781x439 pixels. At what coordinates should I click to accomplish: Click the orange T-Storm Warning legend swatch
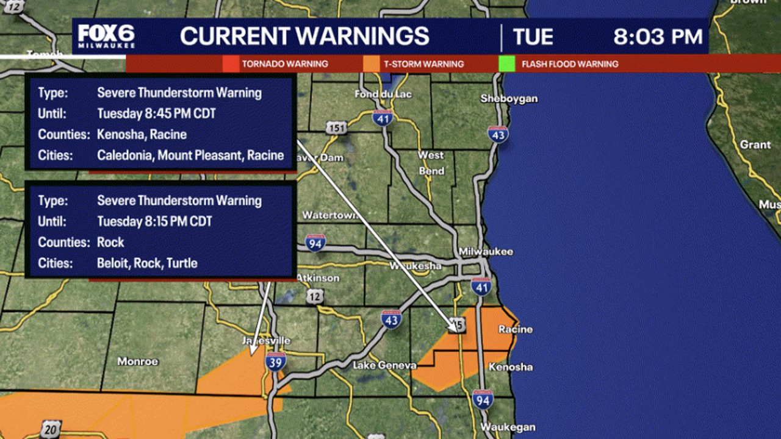pyautogui.click(x=371, y=64)
